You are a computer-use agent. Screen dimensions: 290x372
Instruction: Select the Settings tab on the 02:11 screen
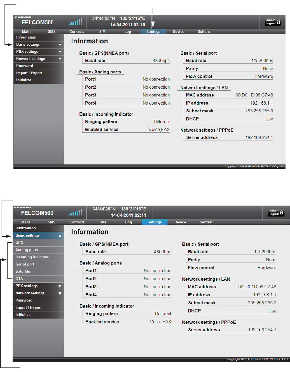click(155, 222)
